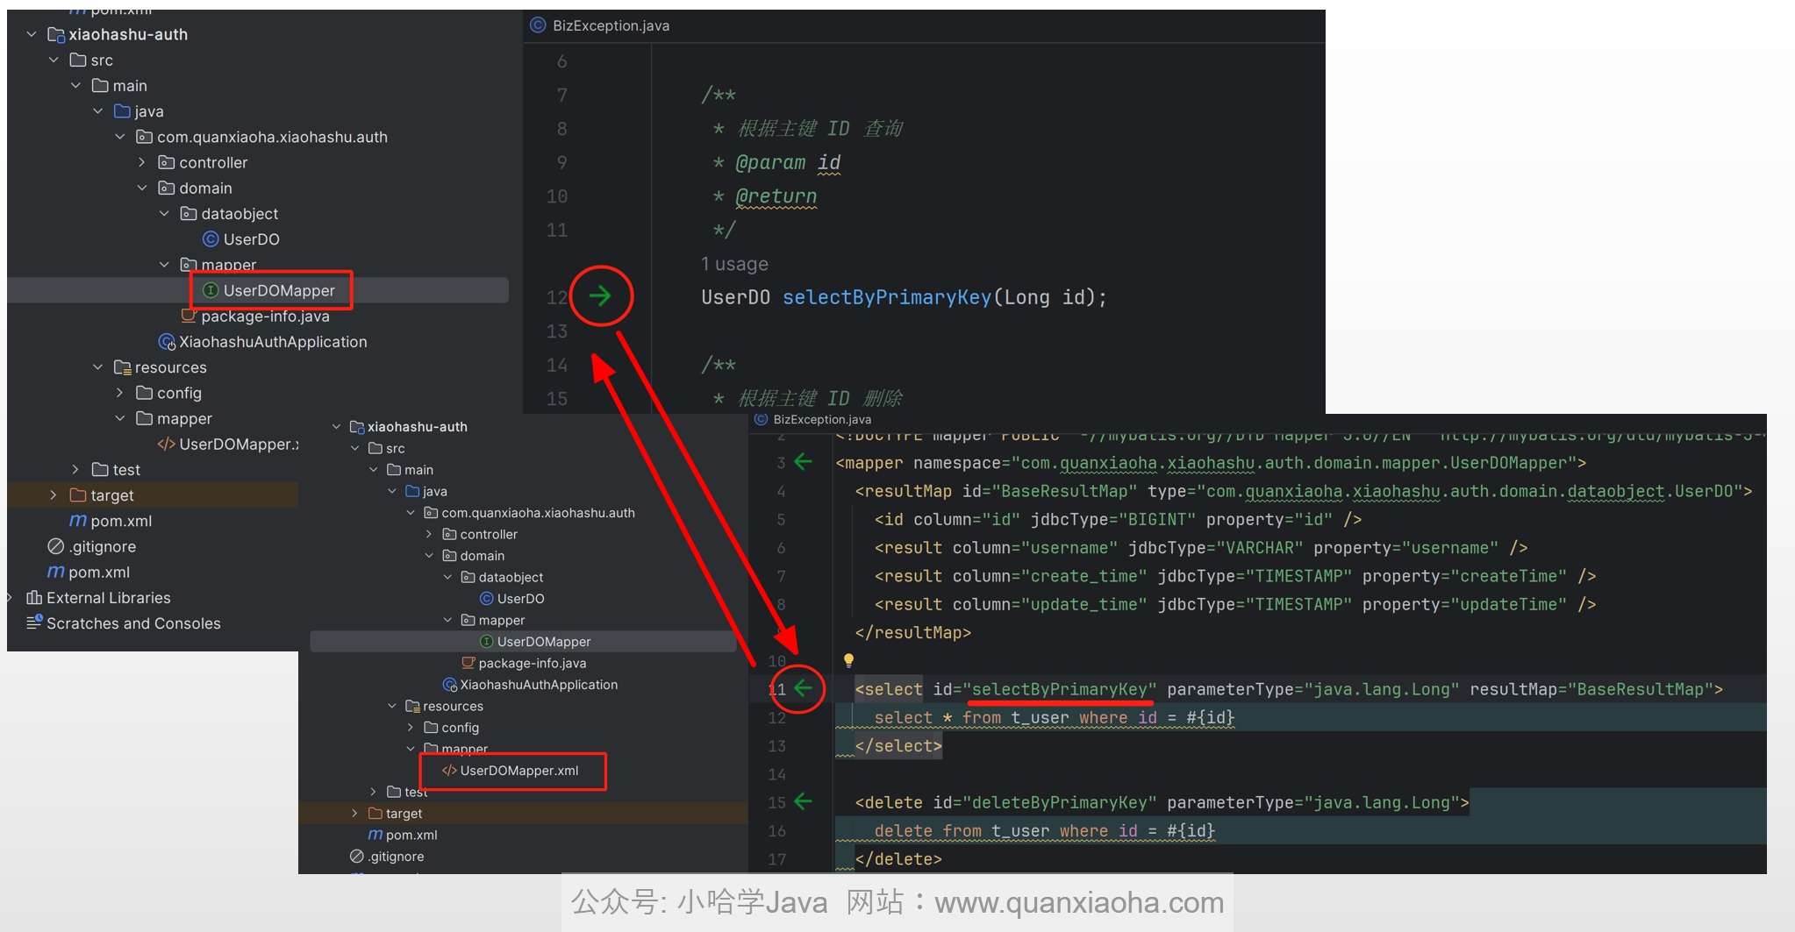
Task: Click selectByPrimaryKey method name in Java editor
Action: (x=886, y=297)
